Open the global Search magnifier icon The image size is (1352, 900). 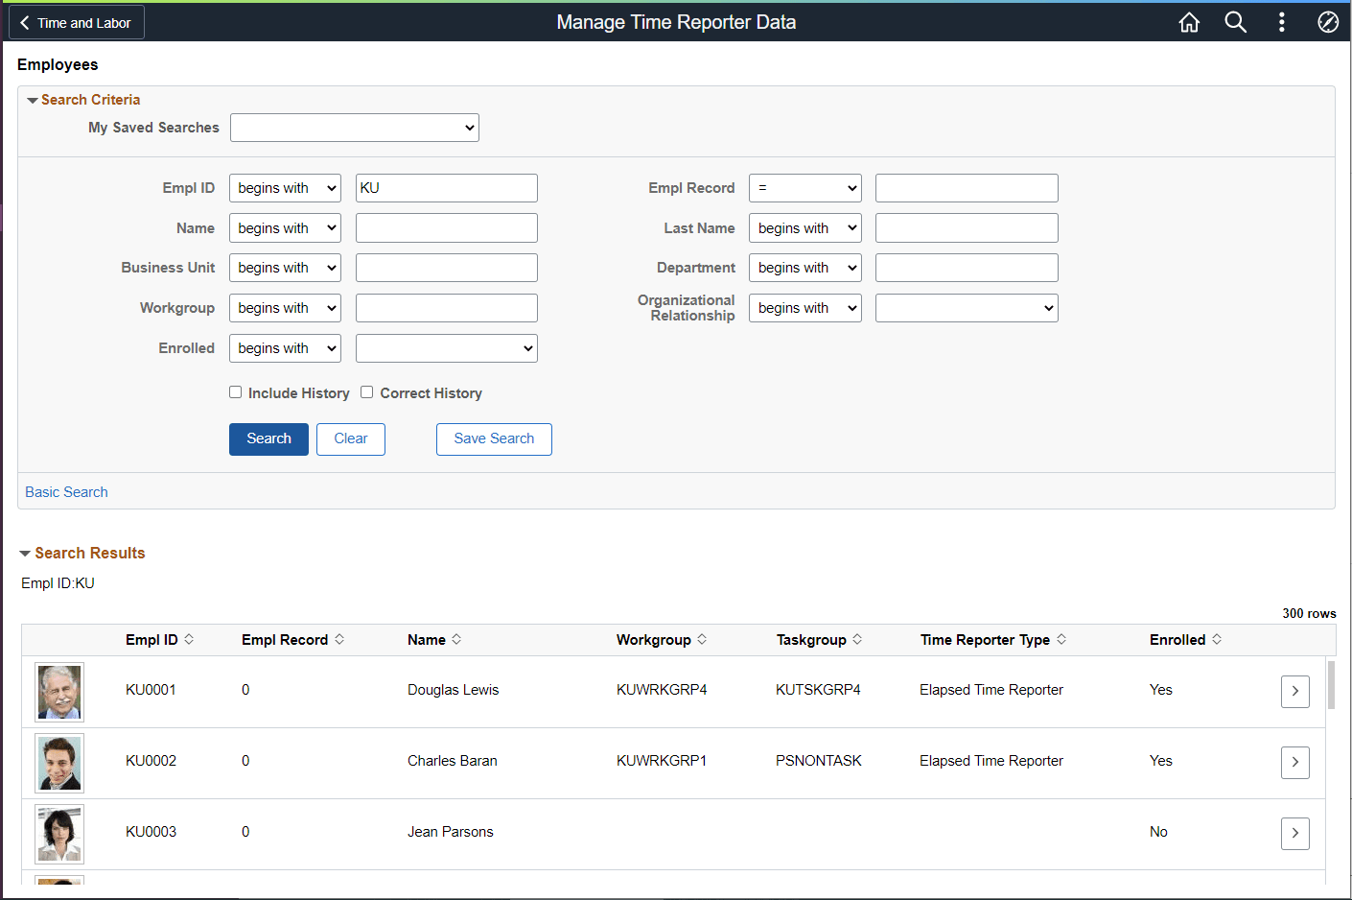[x=1235, y=21]
